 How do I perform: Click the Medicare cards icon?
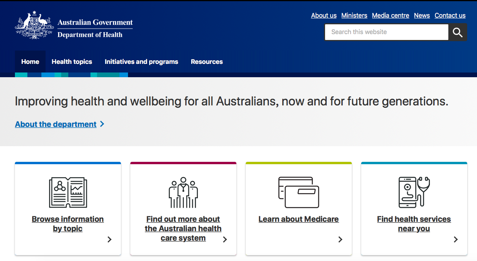(x=298, y=192)
